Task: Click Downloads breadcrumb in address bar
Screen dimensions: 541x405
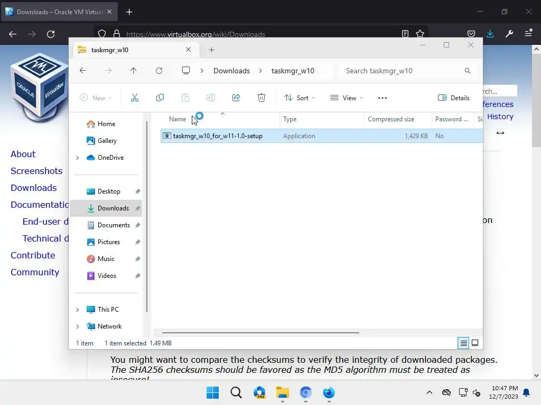Action: click(231, 71)
